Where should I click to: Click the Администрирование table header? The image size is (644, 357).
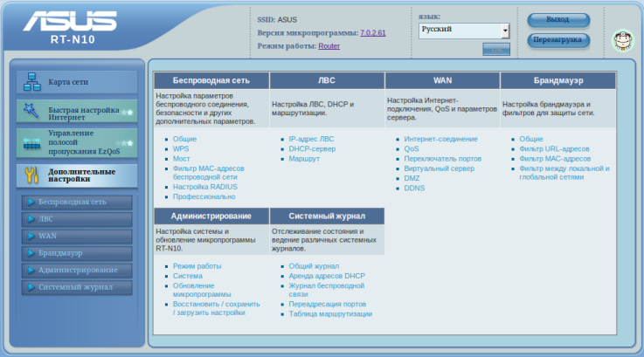tap(211, 216)
